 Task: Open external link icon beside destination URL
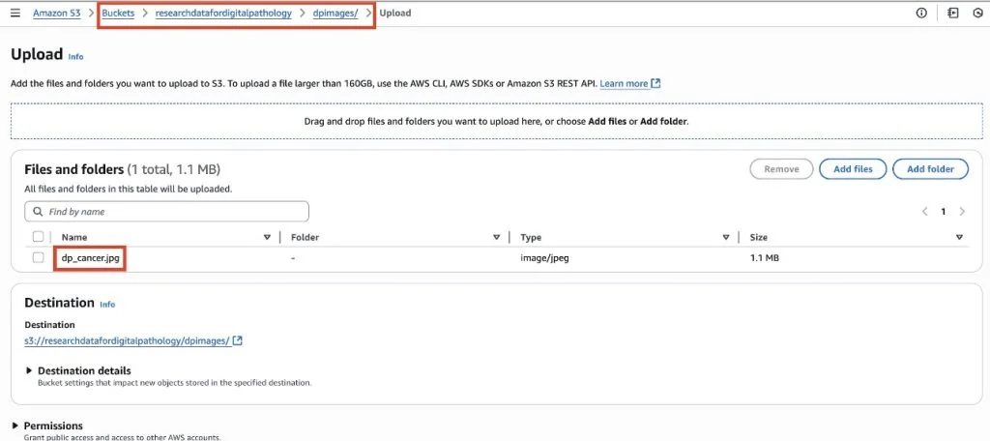pyautogui.click(x=238, y=340)
